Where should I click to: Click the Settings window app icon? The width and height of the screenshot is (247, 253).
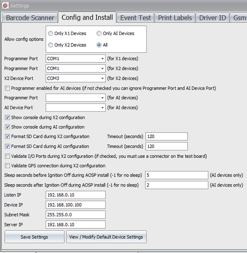tap(5, 5)
